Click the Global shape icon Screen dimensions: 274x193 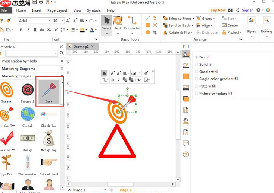[28, 114]
